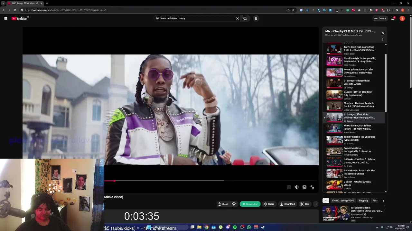This screenshot has width=412, height=231.
Task: Open Chrome profile avatar in toolbar
Action: coord(402,10)
